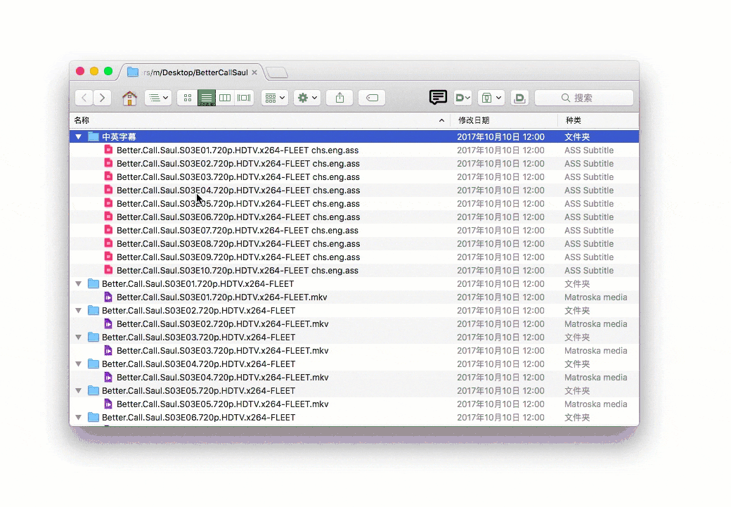Open the gear action menu
This screenshot has width=731, height=507.
(x=307, y=98)
